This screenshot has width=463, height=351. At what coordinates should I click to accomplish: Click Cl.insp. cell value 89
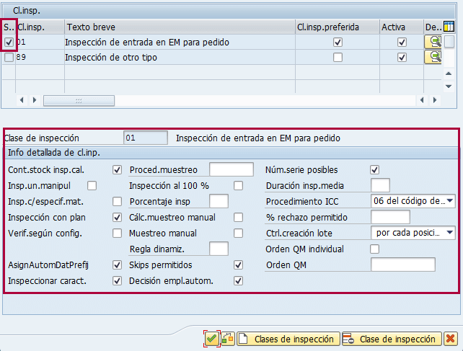(x=40, y=57)
